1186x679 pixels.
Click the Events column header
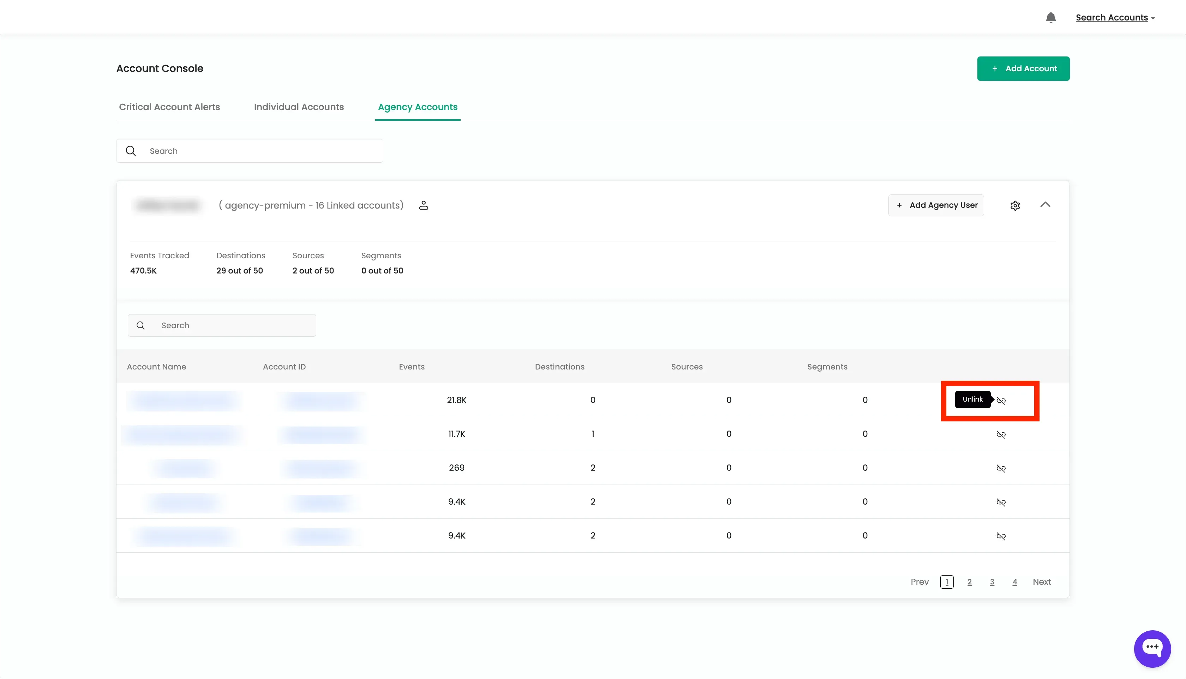(411, 367)
